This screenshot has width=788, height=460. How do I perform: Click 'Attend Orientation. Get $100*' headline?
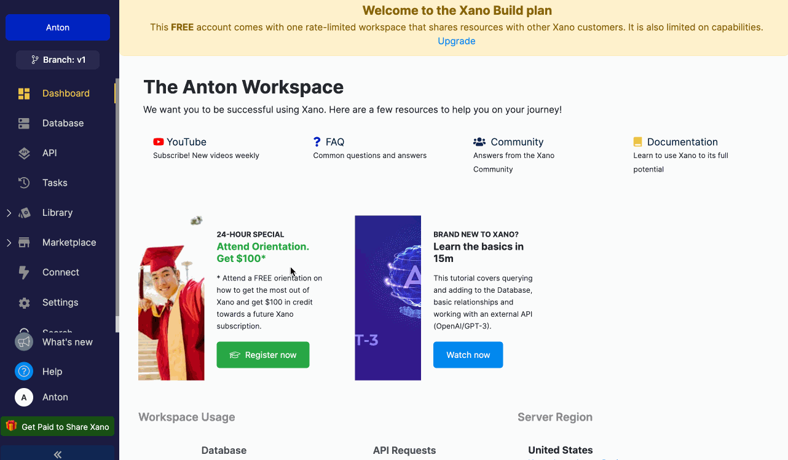tap(263, 252)
